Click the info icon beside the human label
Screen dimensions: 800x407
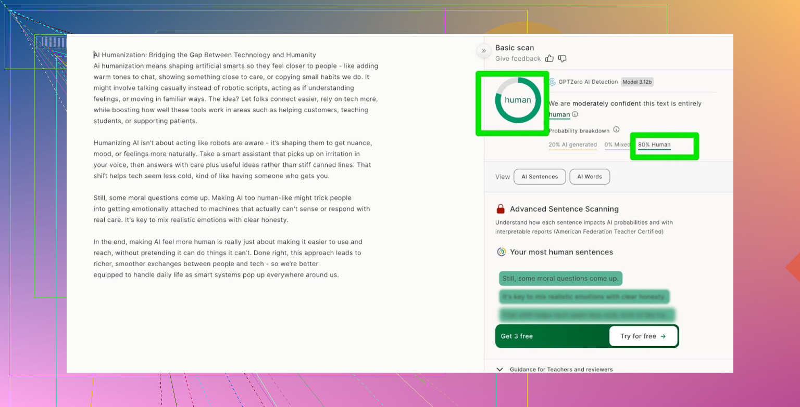point(575,114)
